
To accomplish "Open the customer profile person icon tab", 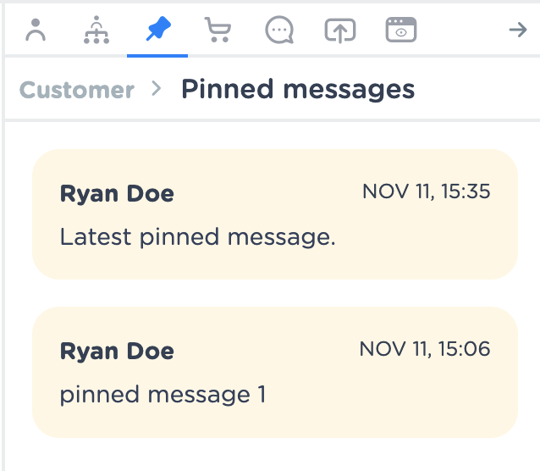I will 36,30.
